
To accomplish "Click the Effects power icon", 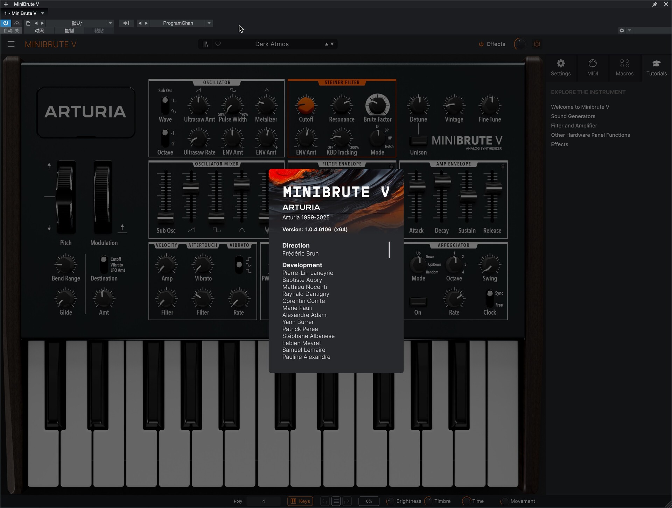I will click(481, 44).
